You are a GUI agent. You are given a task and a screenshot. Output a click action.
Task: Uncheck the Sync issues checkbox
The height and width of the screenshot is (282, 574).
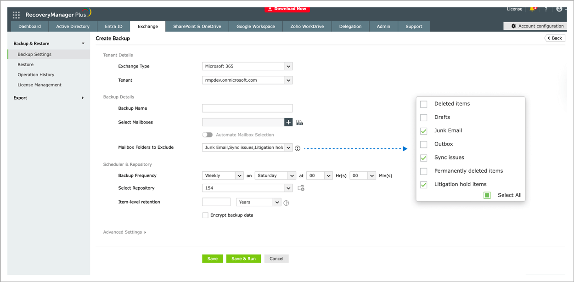pyautogui.click(x=424, y=158)
